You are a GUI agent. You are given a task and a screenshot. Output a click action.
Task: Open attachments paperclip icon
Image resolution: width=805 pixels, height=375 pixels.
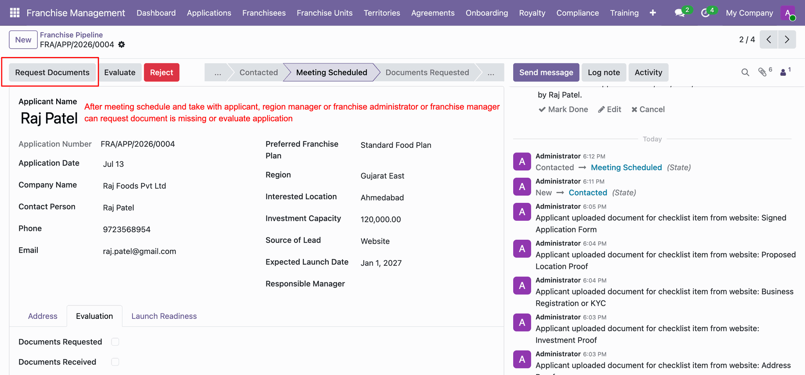tap(763, 72)
